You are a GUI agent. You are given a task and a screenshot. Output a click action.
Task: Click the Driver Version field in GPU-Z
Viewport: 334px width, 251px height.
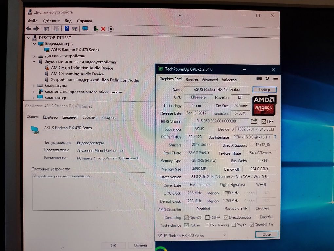point(230,177)
